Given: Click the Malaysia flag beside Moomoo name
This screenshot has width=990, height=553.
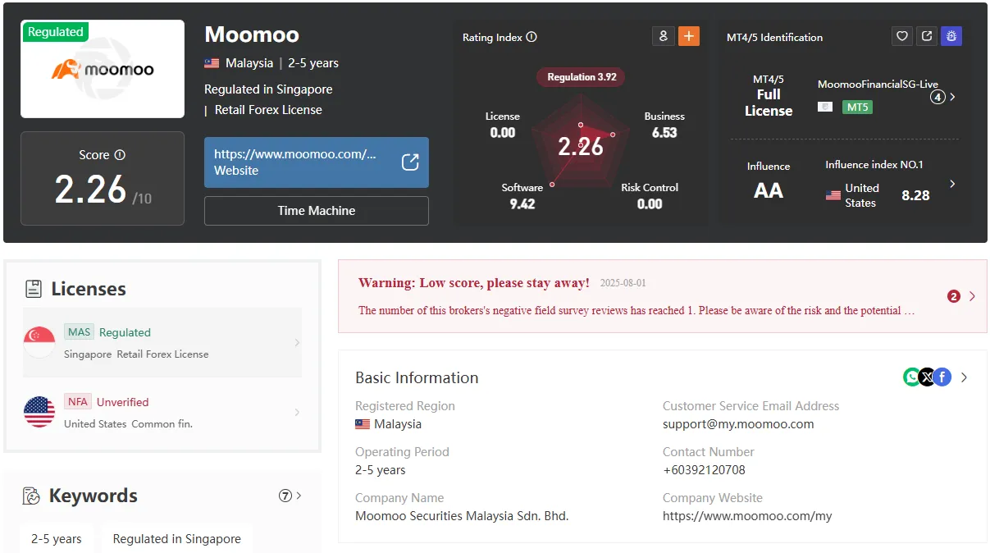Looking at the screenshot, I should 212,63.
